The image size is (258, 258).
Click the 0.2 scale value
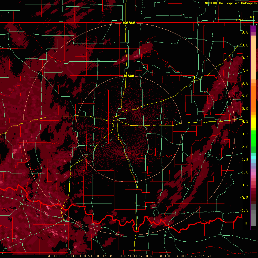[x=245, y=185]
